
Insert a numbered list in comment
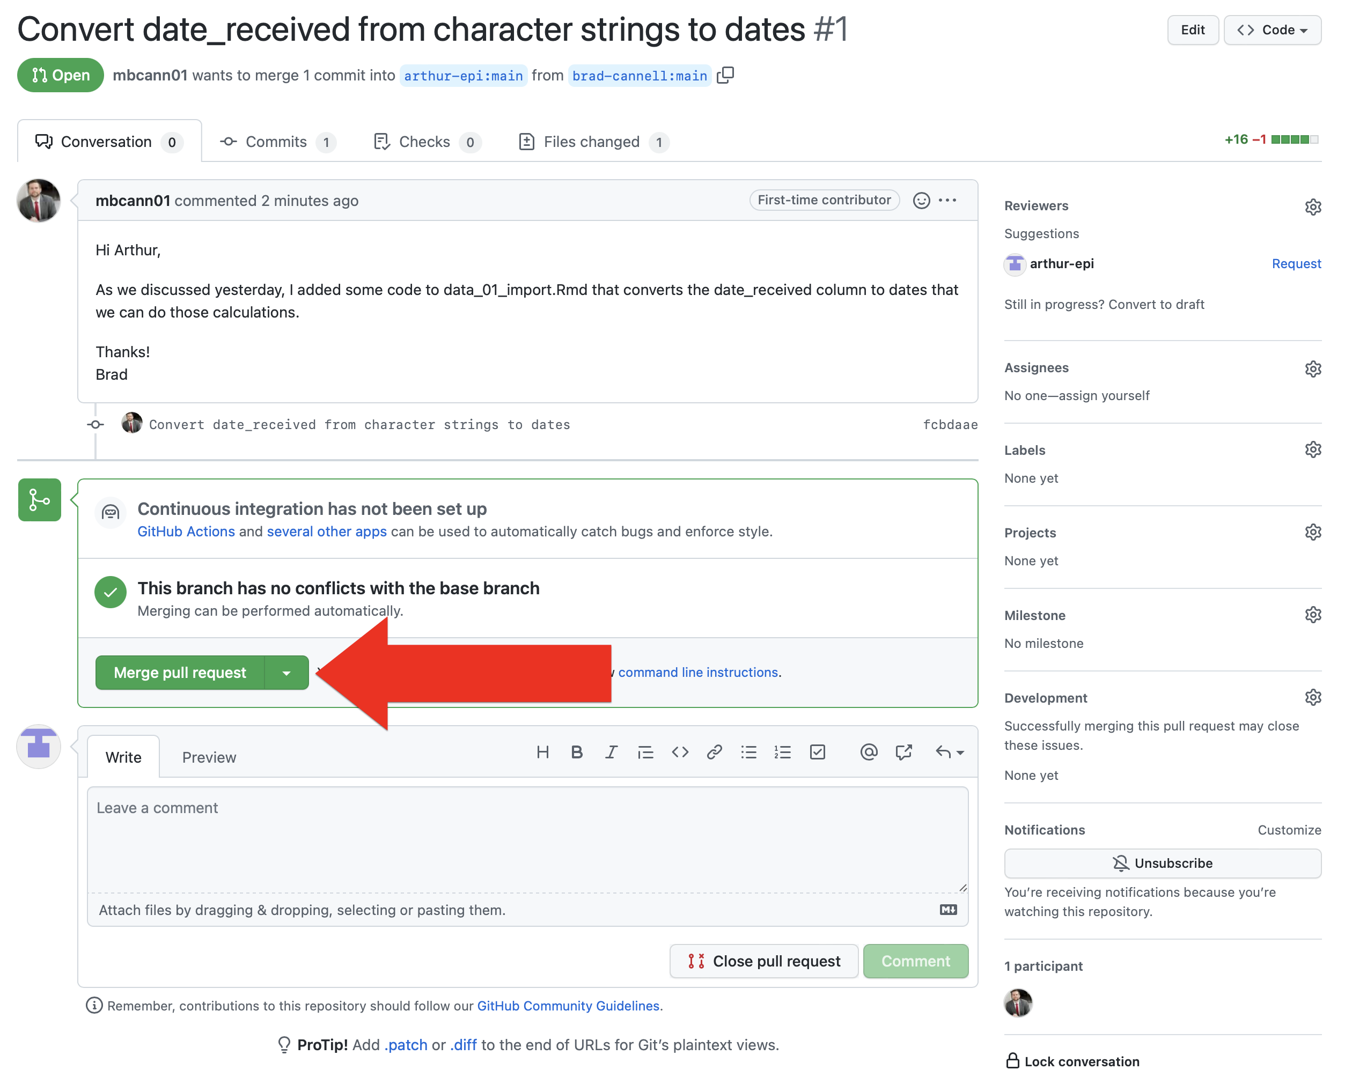click(x=782, y=752)
